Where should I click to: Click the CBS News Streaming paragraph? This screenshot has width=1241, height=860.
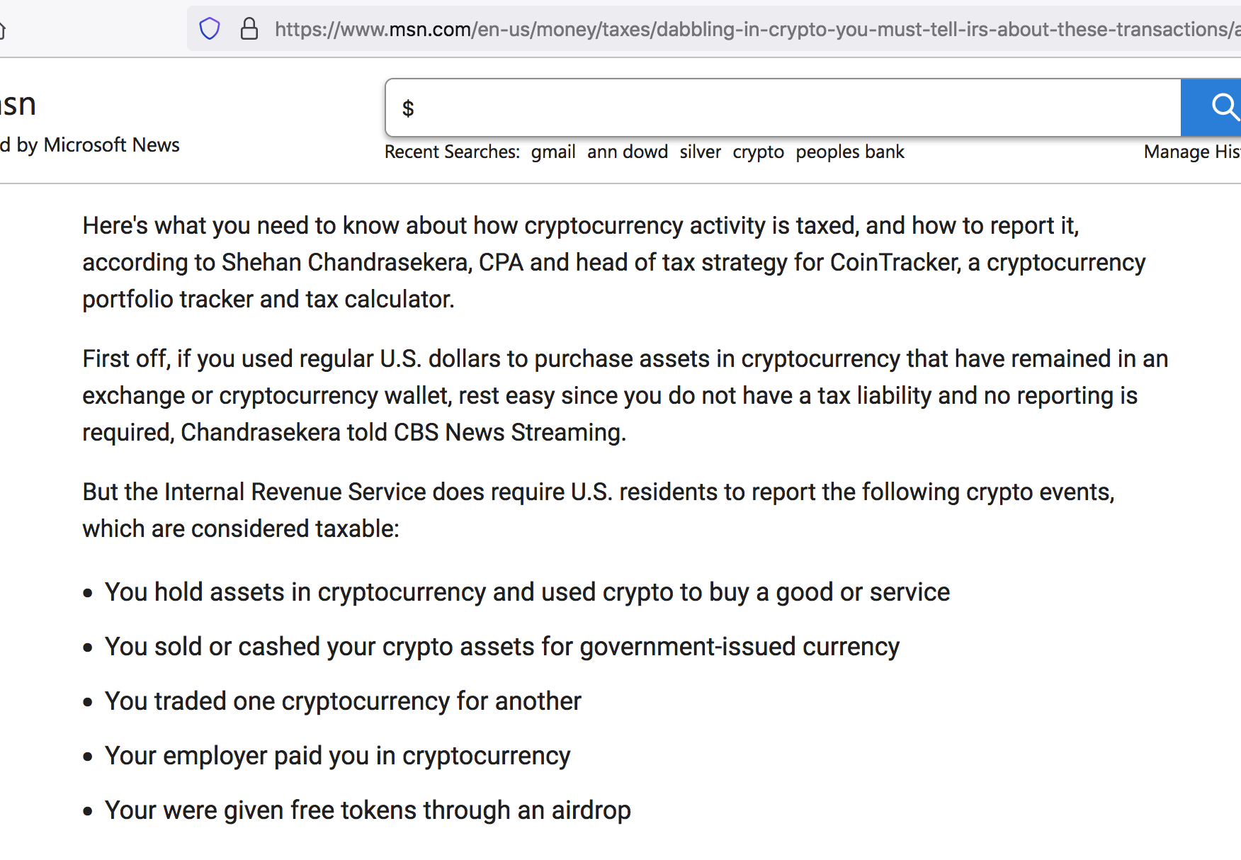pos(625,395)
